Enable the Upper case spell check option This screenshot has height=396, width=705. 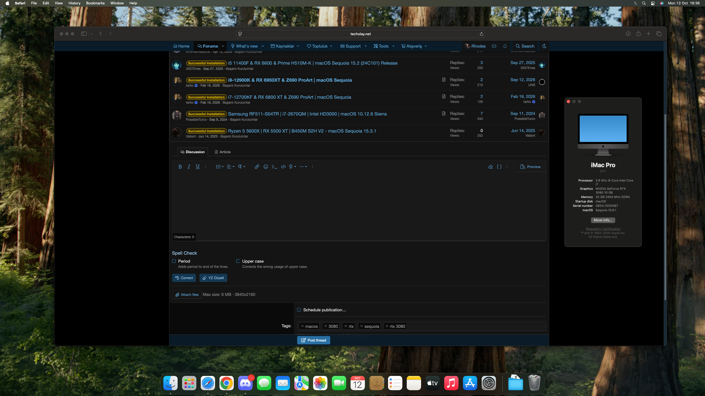point(238,261)
